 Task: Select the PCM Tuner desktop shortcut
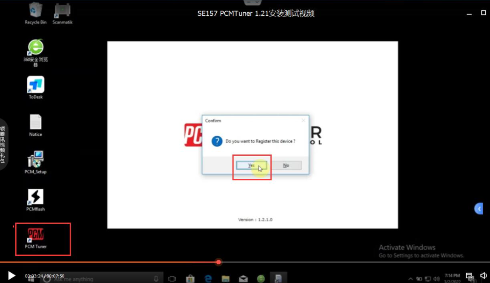[x=35, y=238]
